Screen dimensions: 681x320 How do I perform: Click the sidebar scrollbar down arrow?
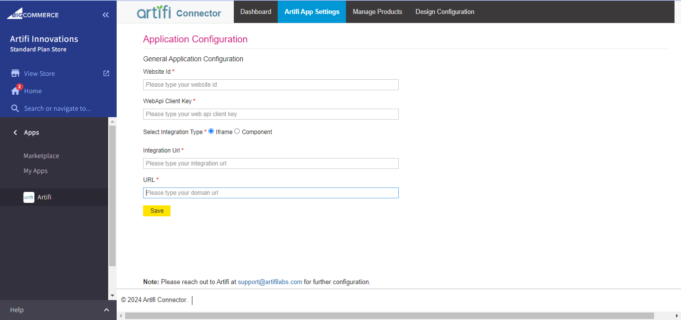pyautogui.click(x=112, y=296)
